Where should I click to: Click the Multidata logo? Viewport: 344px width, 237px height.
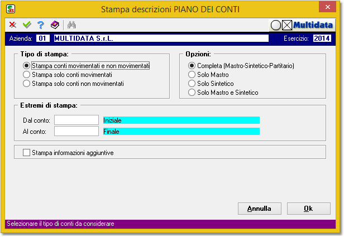tap(302, 25)
